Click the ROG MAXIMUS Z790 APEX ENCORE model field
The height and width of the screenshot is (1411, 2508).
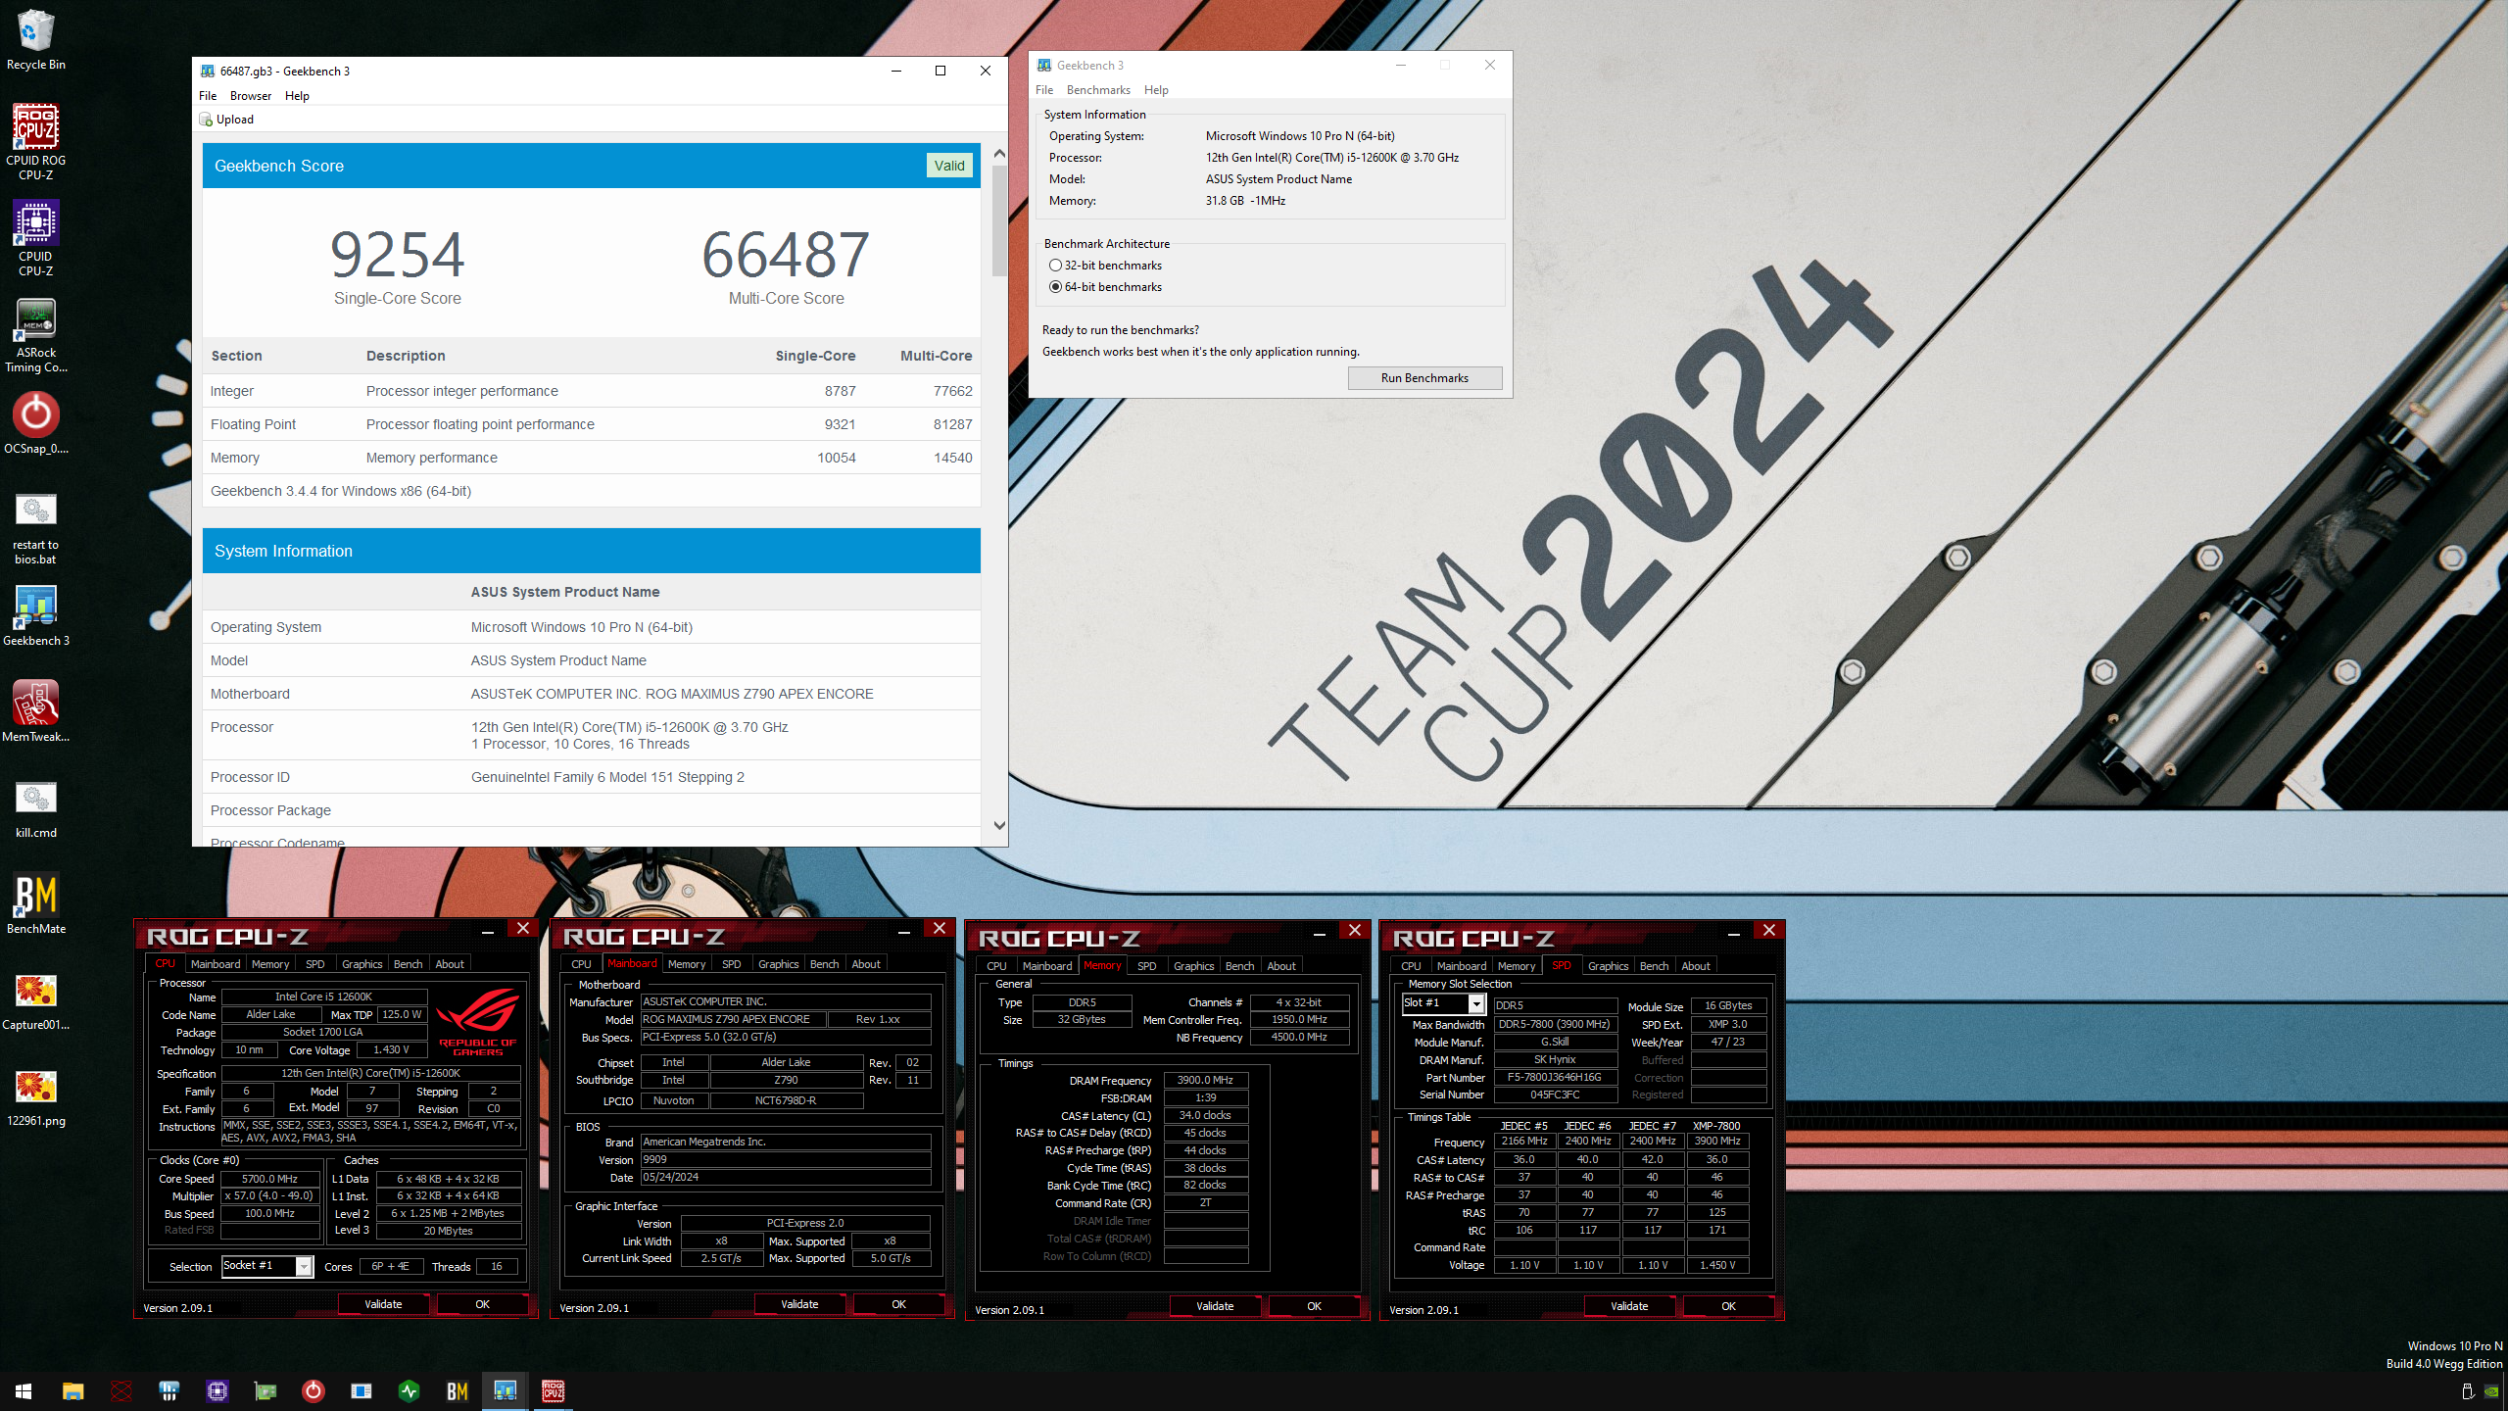tap(733, 1020)
